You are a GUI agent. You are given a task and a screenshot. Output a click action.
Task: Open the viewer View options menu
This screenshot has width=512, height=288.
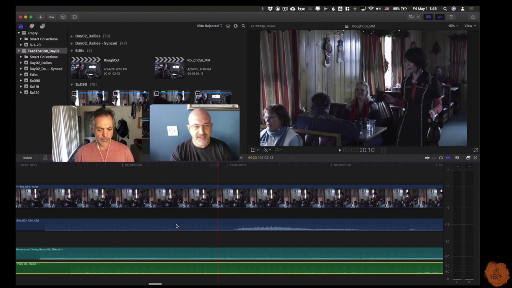pos(470,26)
